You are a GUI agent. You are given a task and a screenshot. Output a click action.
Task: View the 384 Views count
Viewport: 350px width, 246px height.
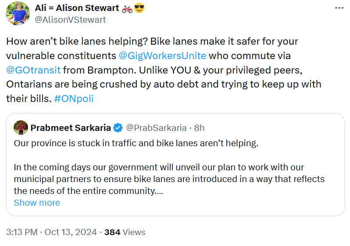[125, 232]
